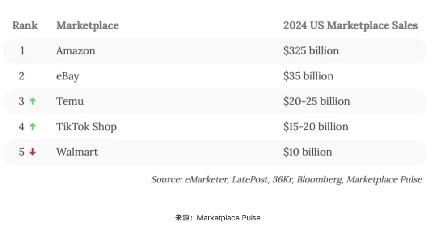
Task: Open the TikTok Shop entry
Action: (86, 127)
